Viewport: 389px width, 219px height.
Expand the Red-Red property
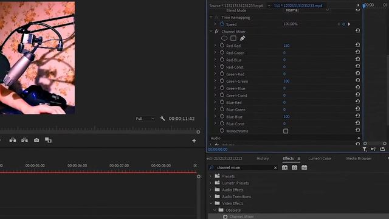215,46
